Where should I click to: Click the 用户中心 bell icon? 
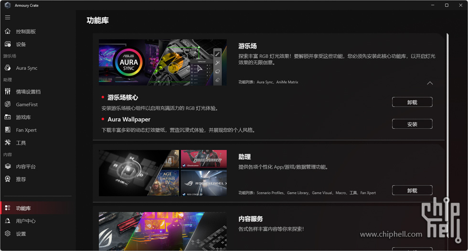coord(8,220)
